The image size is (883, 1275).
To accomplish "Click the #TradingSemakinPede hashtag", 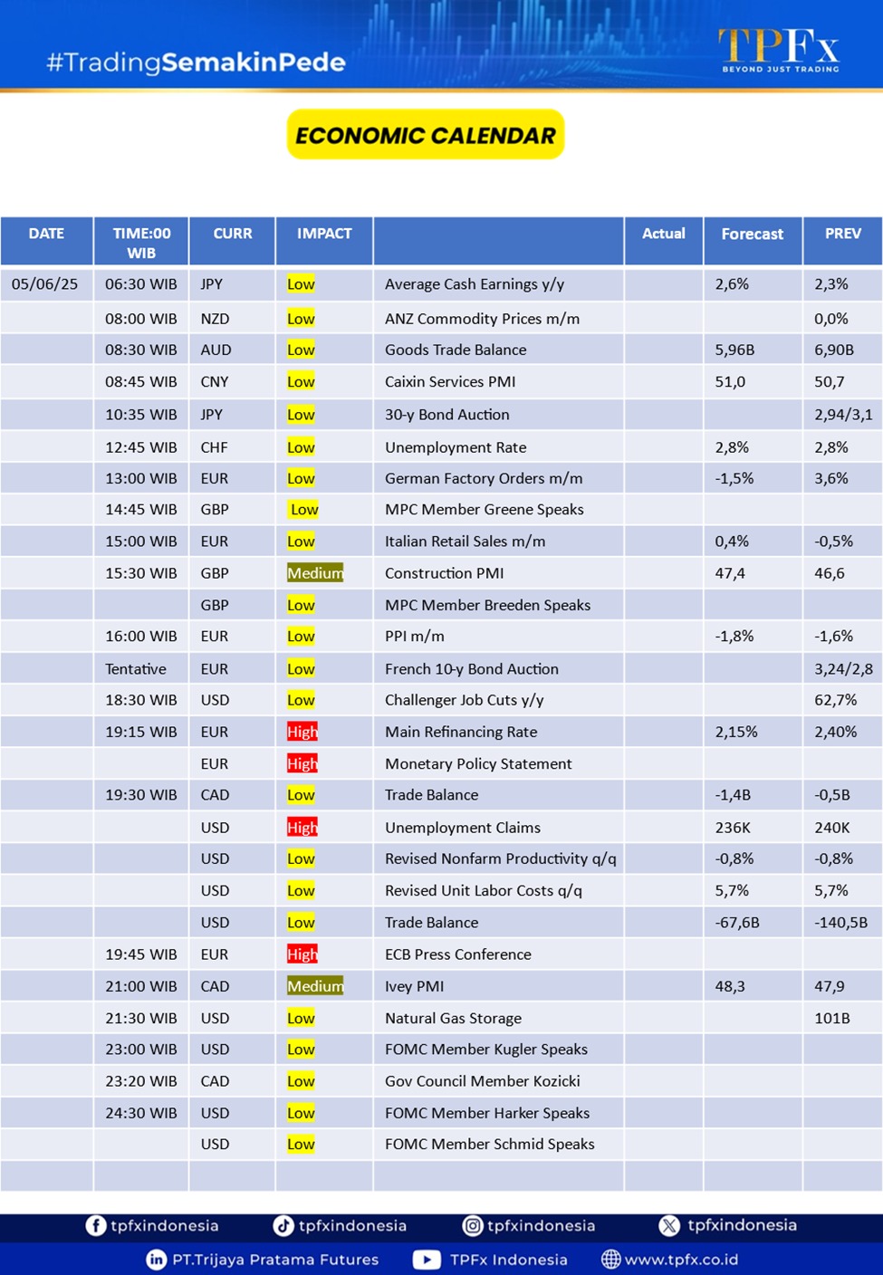I will [x=196, y=62].
